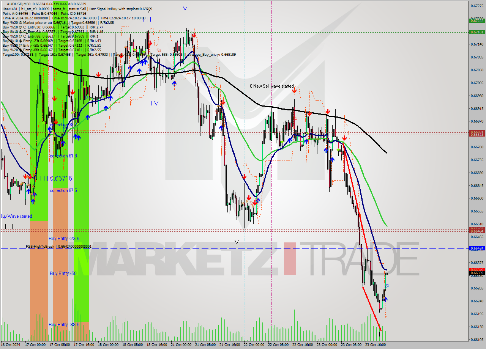Click the green 0.67181 price tag
The height and width of the screenshot is (349, 486).
[x=477, y=32]
